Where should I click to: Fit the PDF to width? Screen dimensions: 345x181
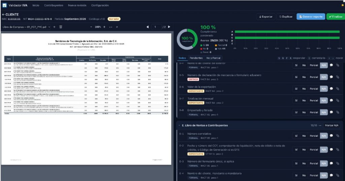coord(111,27)
